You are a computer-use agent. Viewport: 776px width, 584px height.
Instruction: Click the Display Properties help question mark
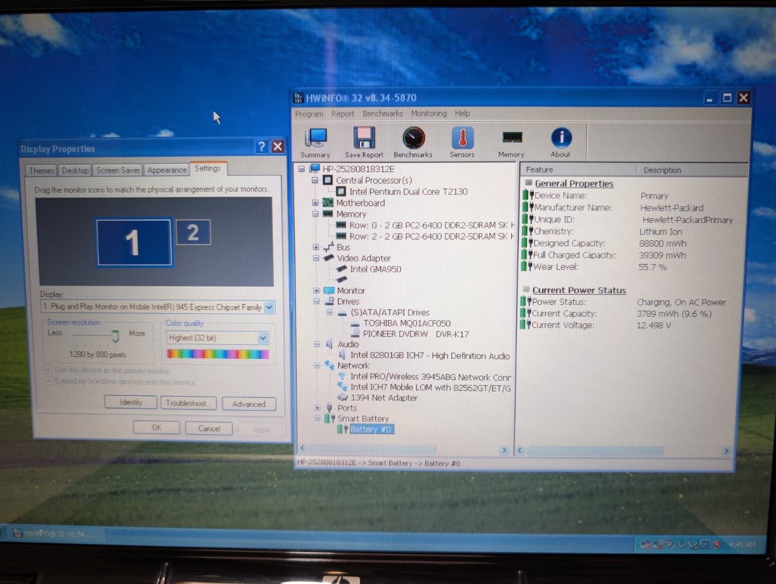261,146
